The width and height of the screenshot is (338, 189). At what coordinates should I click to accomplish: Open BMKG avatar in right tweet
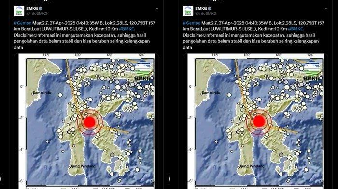[x=188, y=11]
